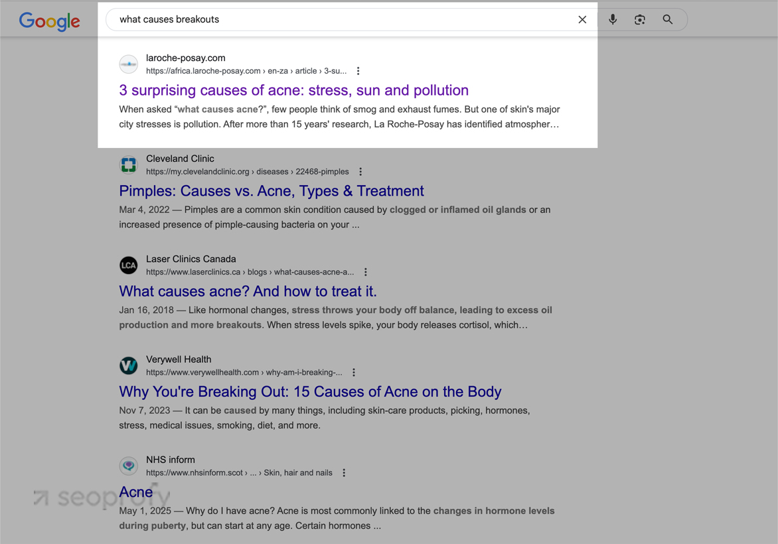Click the Verywell Health favicon

pyautogui.click(x=129, y=366)
